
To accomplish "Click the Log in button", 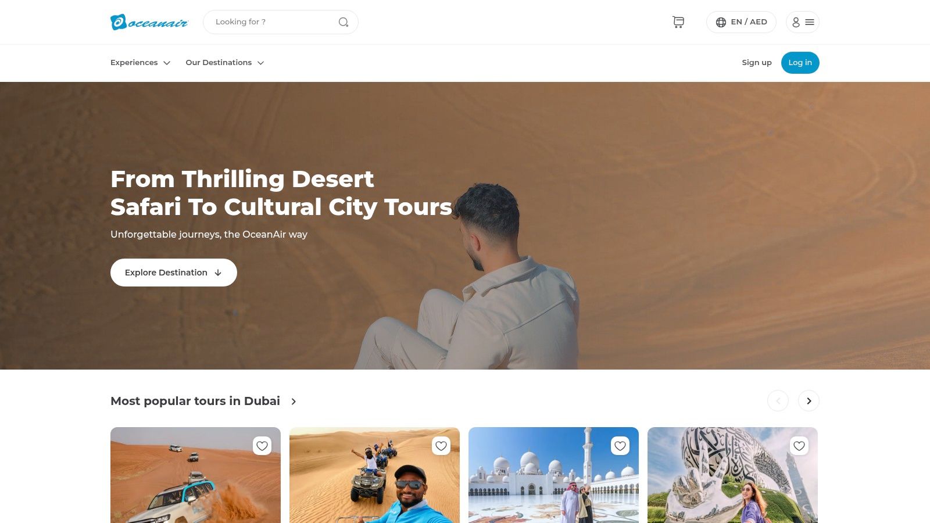I will 800,63.
